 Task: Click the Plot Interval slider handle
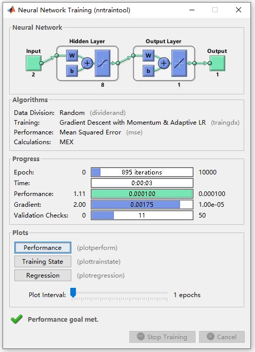pos(73,292)
